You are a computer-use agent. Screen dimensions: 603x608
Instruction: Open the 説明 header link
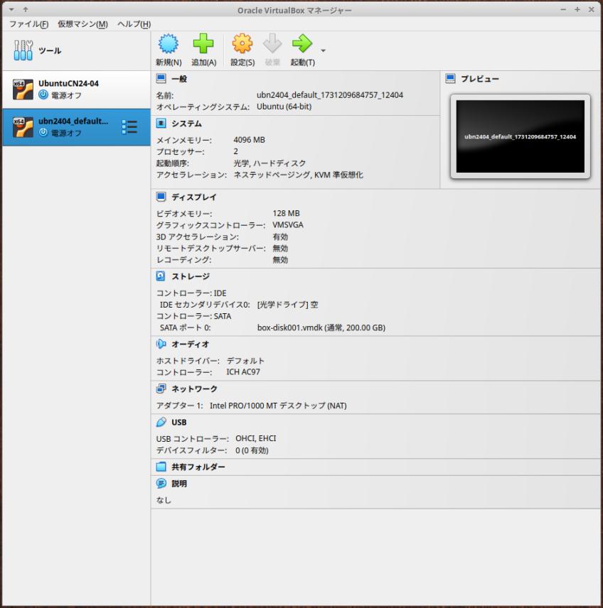[x=179, y=484]
